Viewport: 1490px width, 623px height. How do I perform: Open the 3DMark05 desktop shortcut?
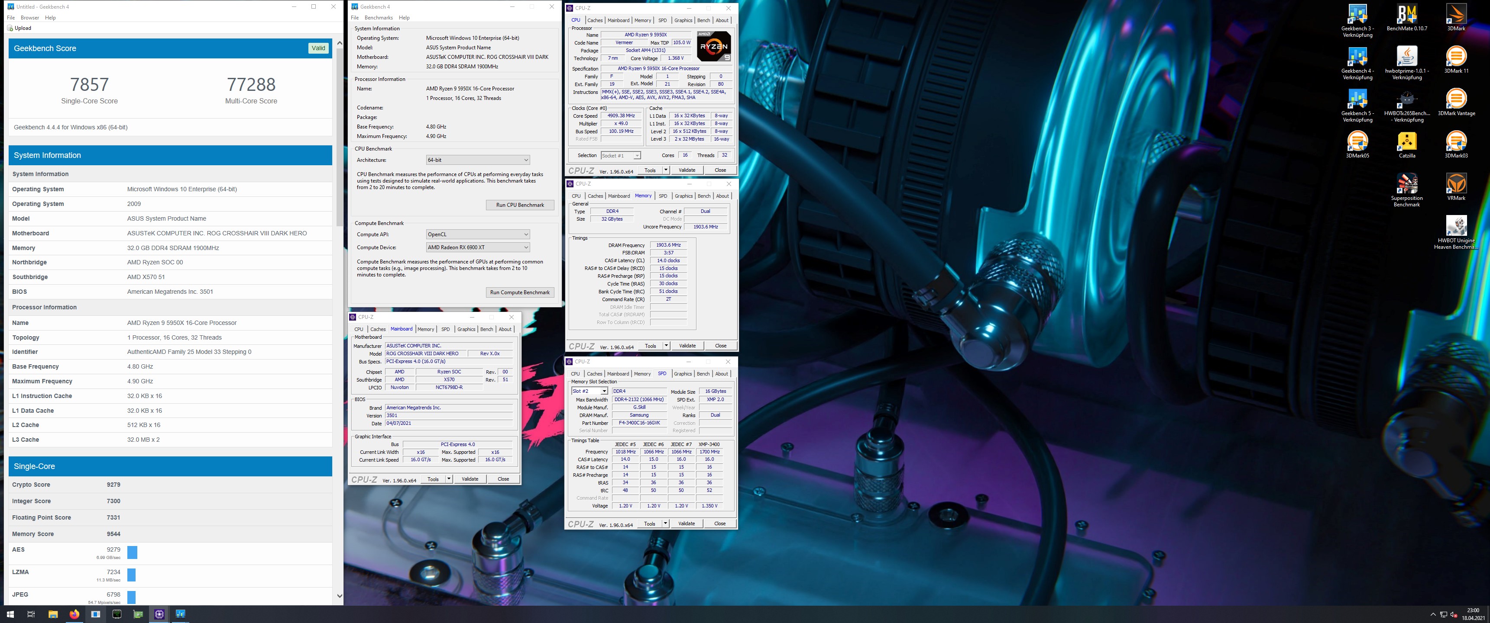[x=1357, y=145]
